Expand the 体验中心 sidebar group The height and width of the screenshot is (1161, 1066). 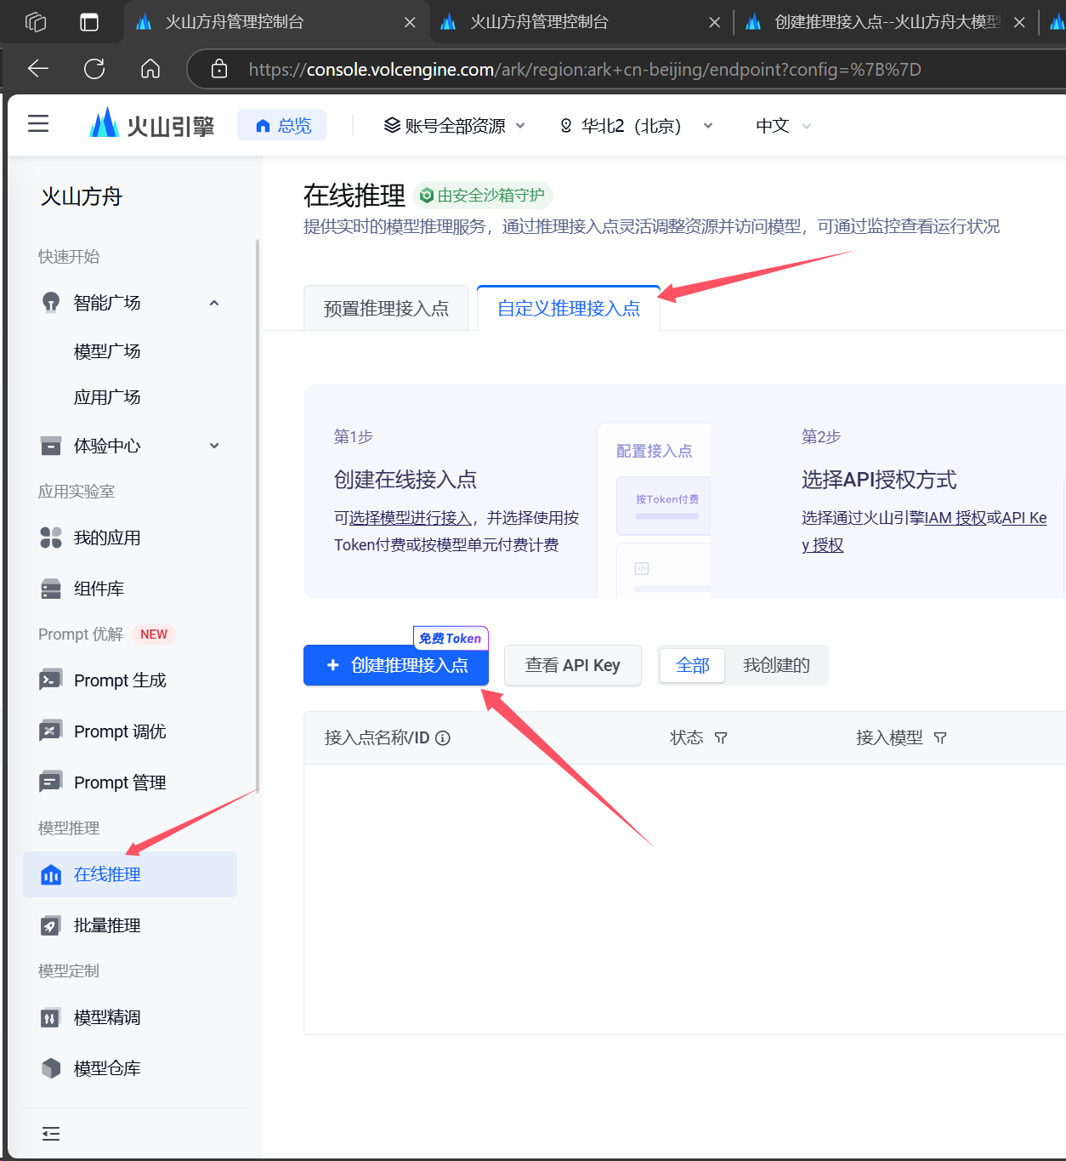pos(214,446)
